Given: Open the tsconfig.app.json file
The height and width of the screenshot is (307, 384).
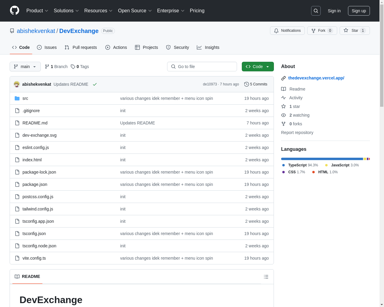Looking at the screenshot, I should click(38, 221).
